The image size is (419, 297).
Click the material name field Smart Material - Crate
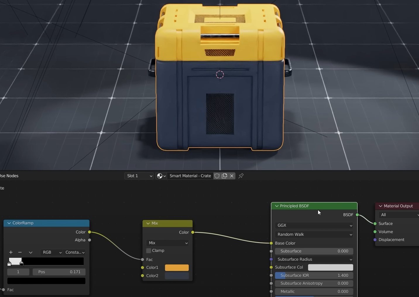[x=190, y=176]
